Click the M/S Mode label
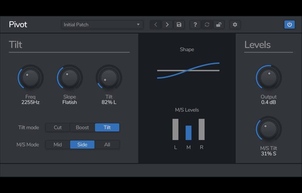Screen dimensions: 302x193 (x=28, y=145)
